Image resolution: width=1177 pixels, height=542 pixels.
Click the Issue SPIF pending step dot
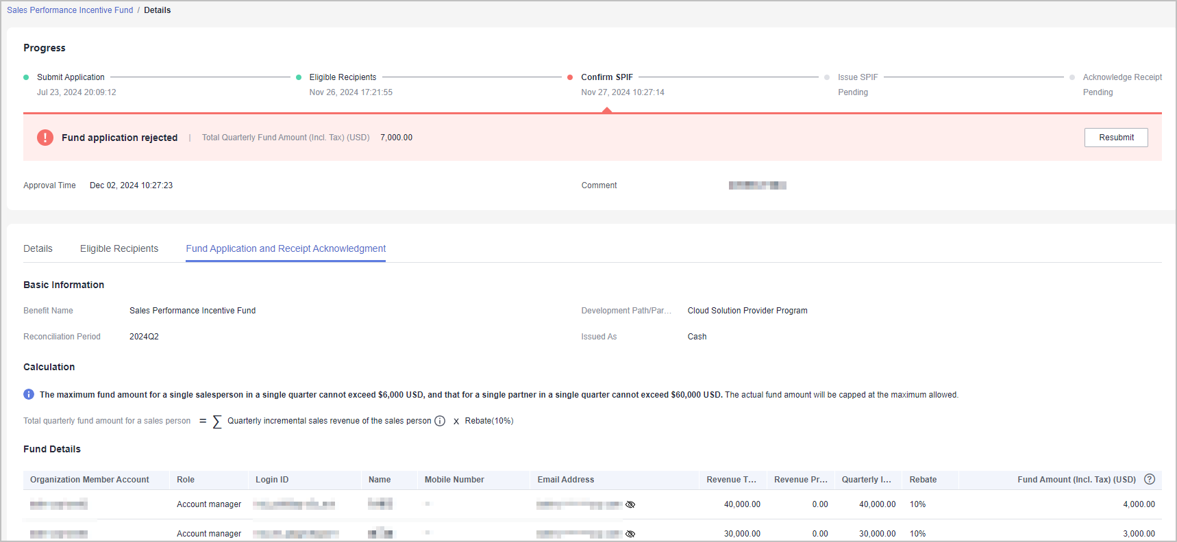[827, 77]
